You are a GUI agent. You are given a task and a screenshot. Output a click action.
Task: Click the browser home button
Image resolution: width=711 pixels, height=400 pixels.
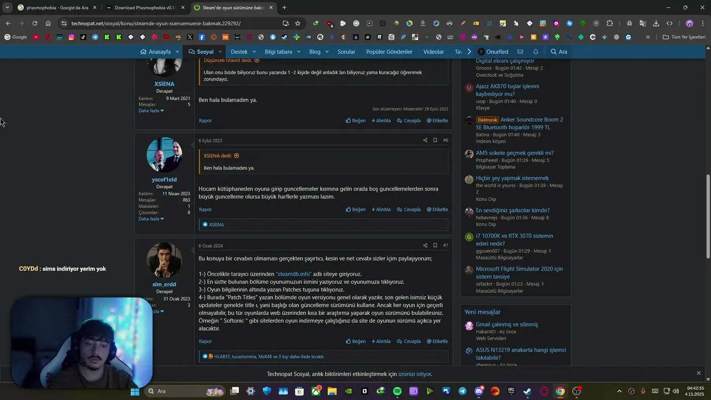[x=48, y=23]
